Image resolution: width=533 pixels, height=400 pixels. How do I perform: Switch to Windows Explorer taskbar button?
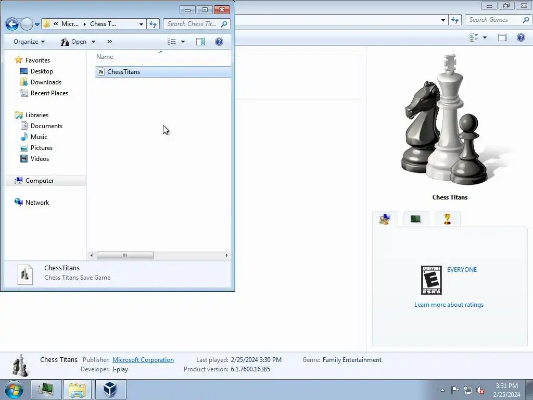coord(77,390)
